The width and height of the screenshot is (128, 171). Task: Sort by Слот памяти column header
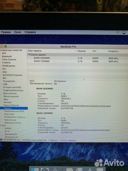pyautogui.click(x=52, y=51)
